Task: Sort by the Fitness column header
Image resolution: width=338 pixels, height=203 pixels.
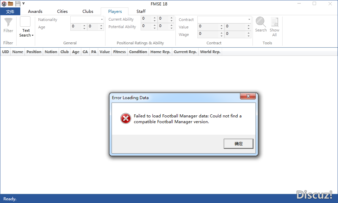Action: [x=119, y=52]
